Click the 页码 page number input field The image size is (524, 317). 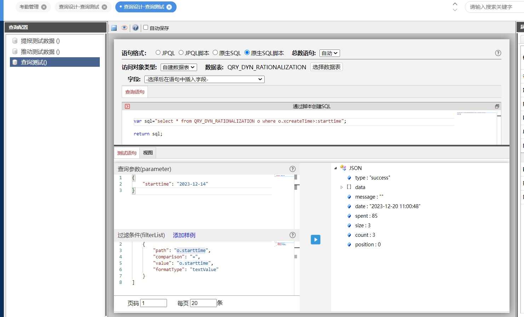click(x=154, y=303)
